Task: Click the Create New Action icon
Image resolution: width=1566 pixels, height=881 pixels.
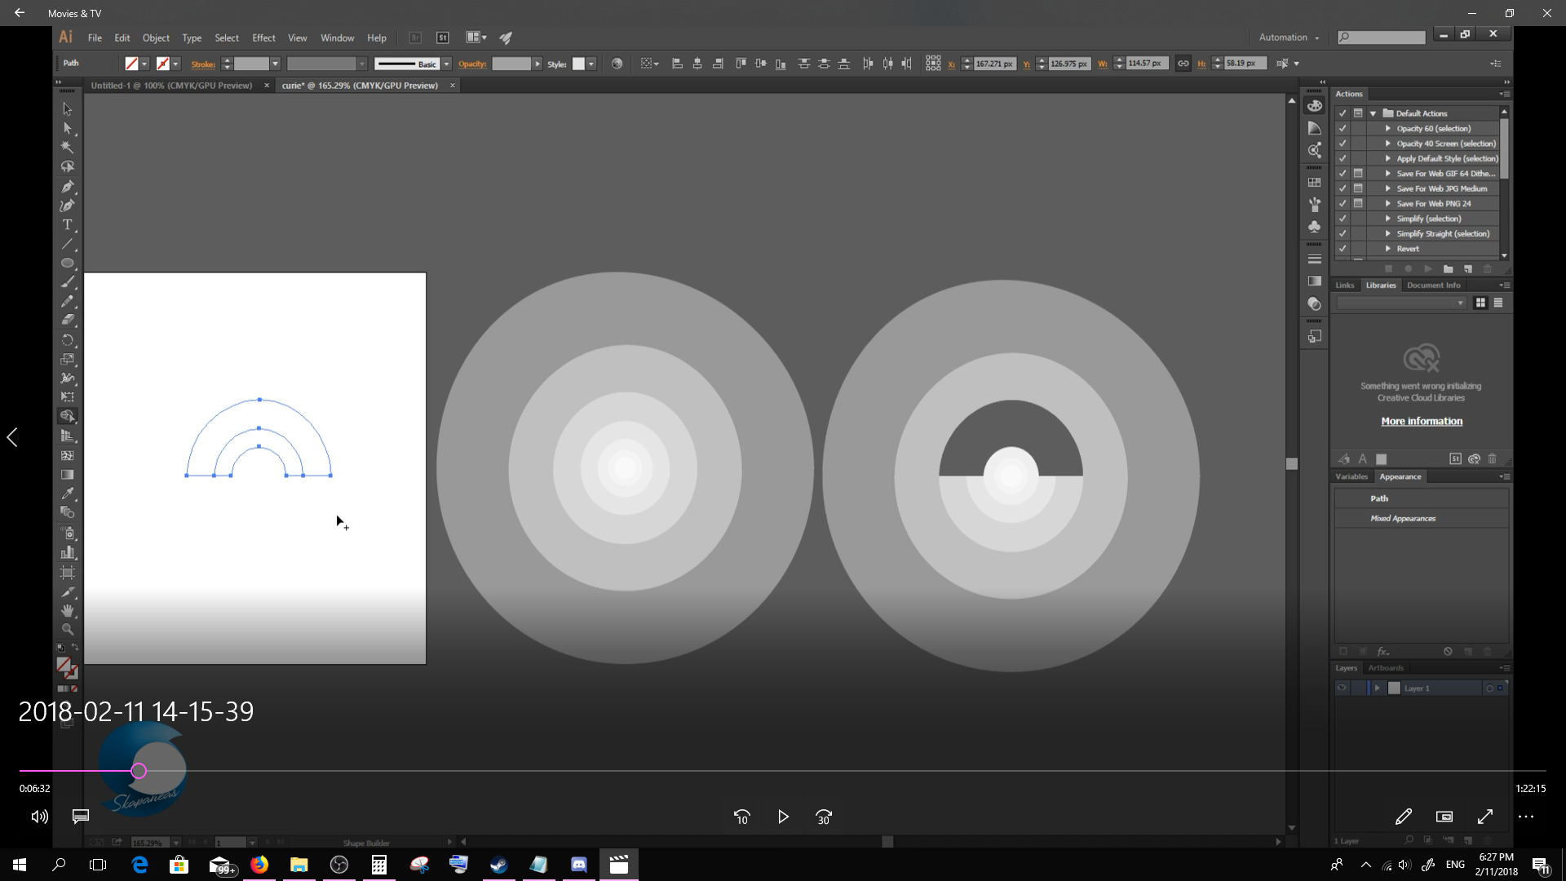Action: coord(1467,269)
